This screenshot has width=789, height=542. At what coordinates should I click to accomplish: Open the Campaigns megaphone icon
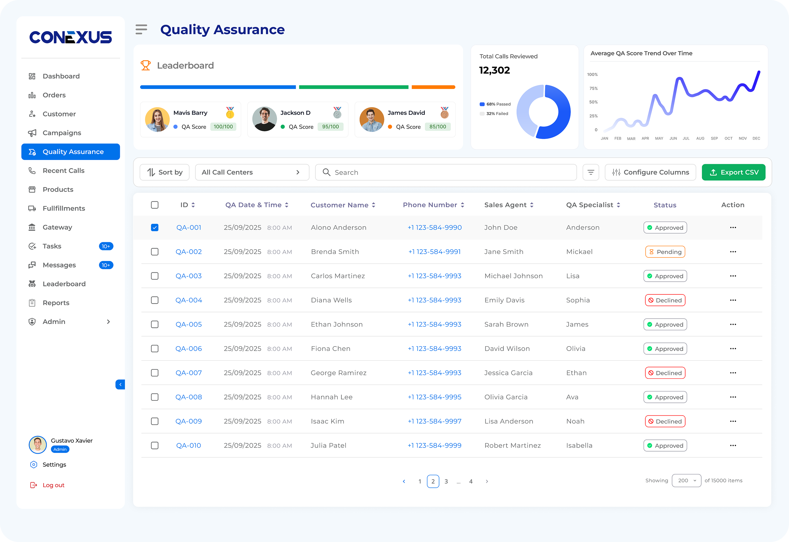point(32,133)
